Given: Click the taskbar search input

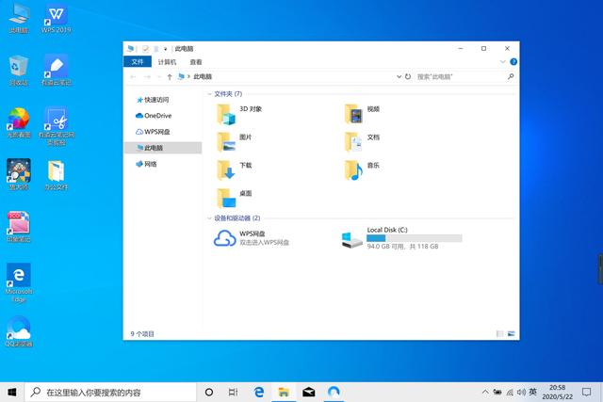Looking at the screenshot, I should 111,392.
